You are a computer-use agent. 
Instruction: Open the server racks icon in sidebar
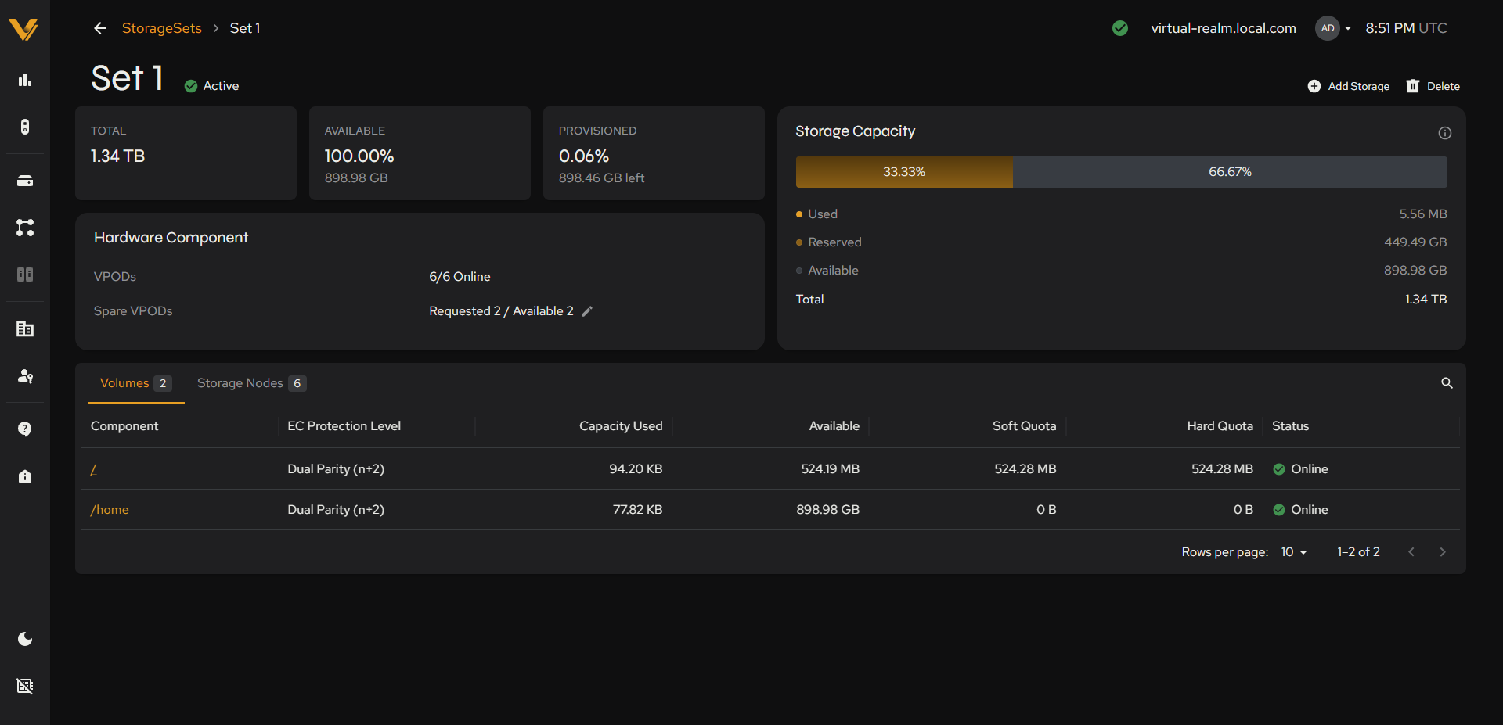25,275
